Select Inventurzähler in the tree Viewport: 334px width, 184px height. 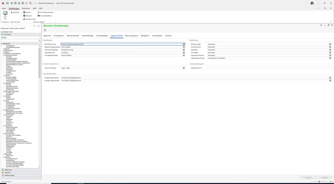click(x=11, y=82)
